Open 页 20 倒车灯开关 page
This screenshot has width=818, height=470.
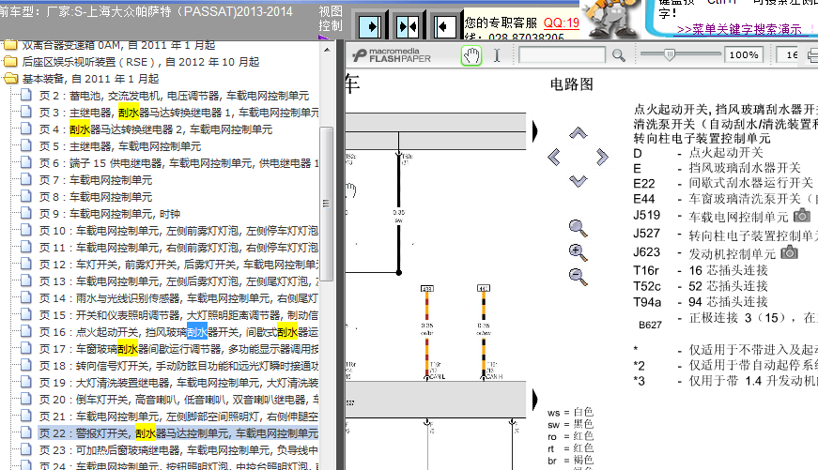tap(178, 400)
